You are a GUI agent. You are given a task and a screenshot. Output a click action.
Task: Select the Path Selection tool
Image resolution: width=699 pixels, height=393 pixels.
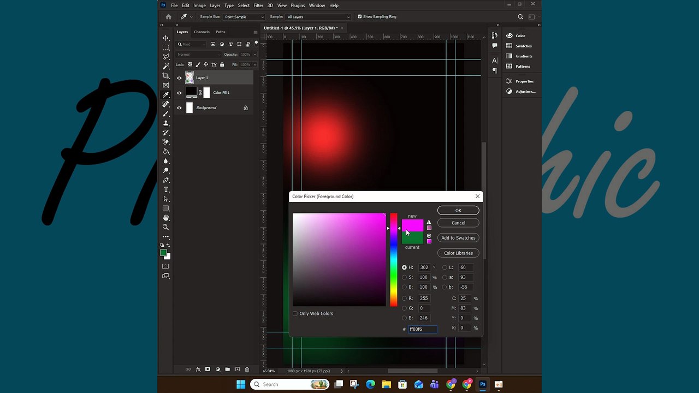point(165,199)
